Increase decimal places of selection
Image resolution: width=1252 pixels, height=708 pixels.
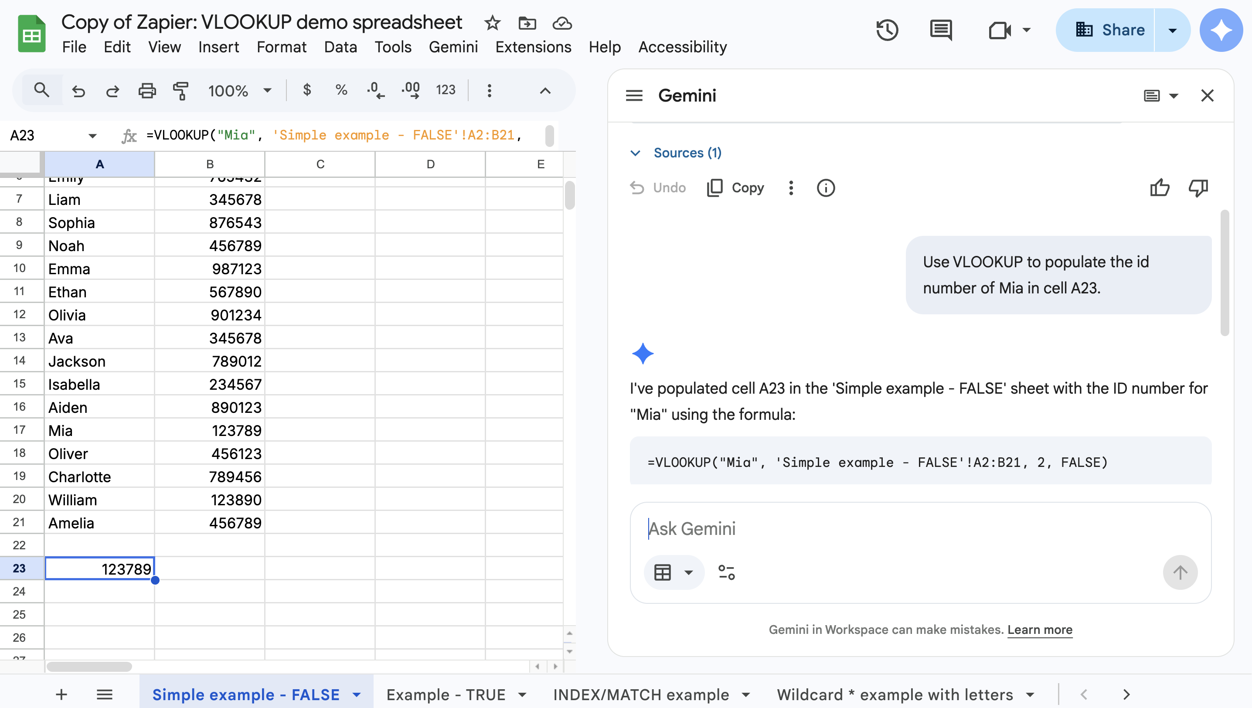(x=411, y=90)
